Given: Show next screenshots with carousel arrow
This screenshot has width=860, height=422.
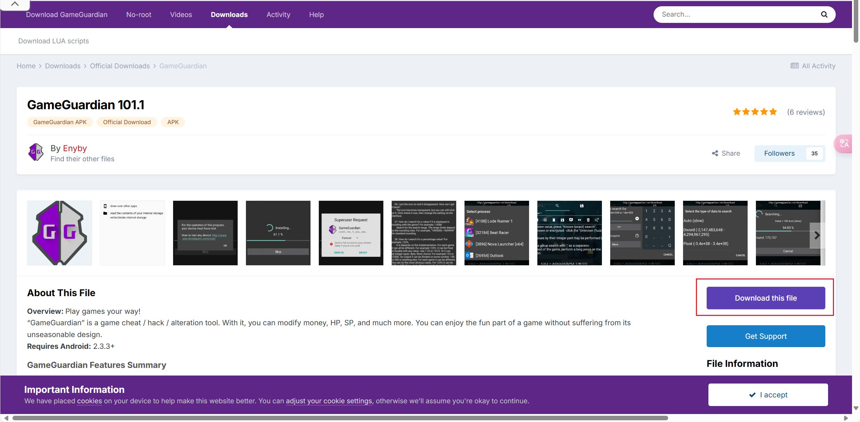Looking at the screenshot, I should pyautogui.click(x=817, y=235).
